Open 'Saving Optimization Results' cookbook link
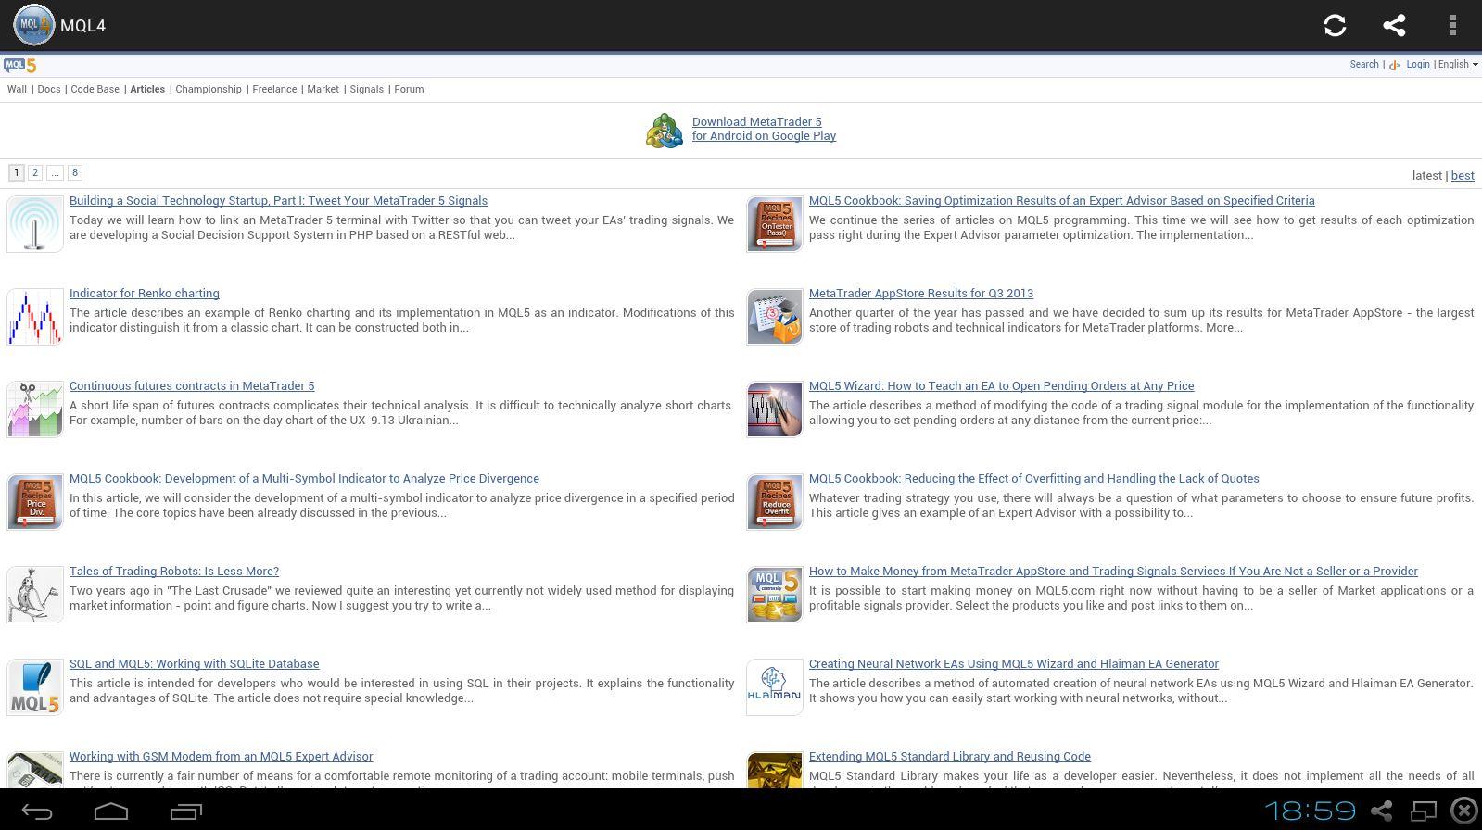 (x=1062, y=200)
